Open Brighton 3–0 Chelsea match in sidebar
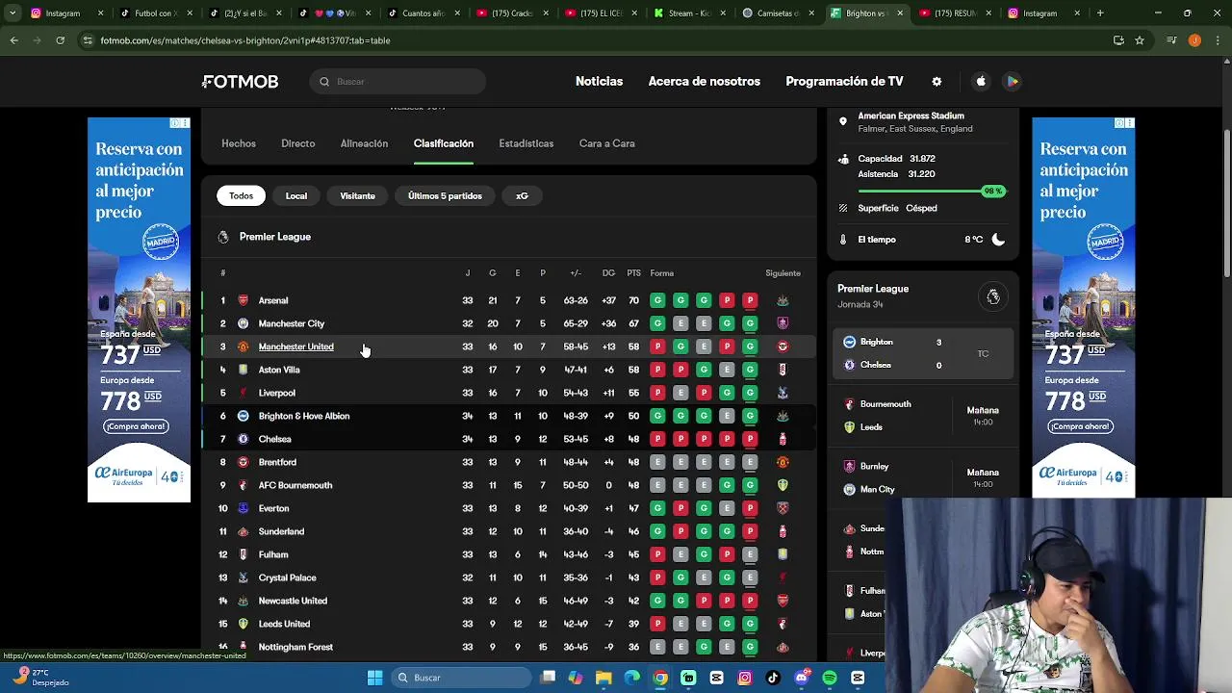The image size is (1232, 693). tap(923, 353)
